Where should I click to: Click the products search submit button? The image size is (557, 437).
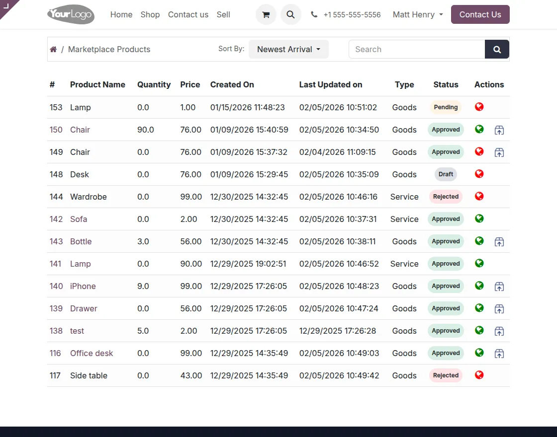[497, 49]
